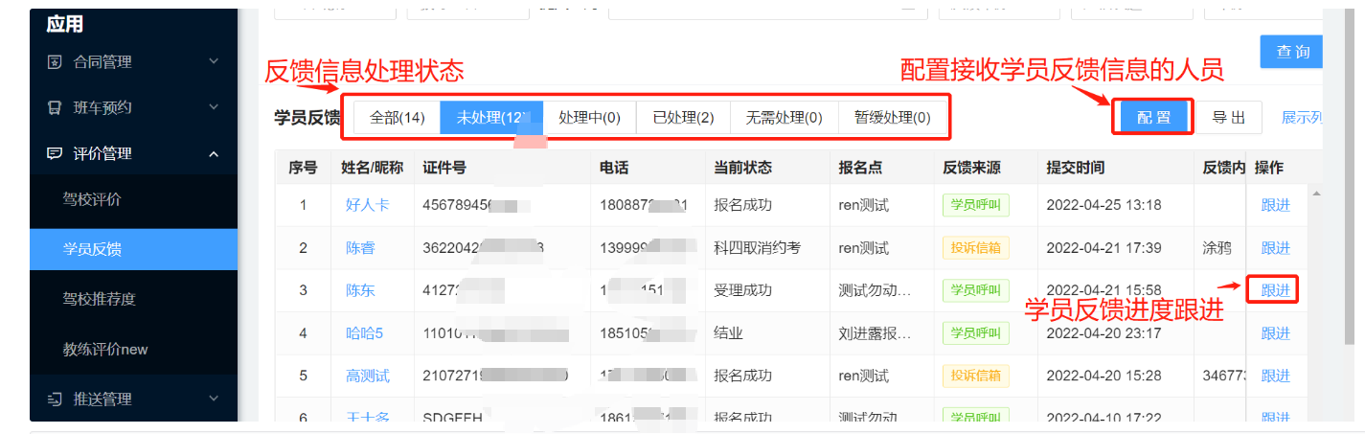
Task: Switch to 暂缓处理(0) tab
Action: 893,118
